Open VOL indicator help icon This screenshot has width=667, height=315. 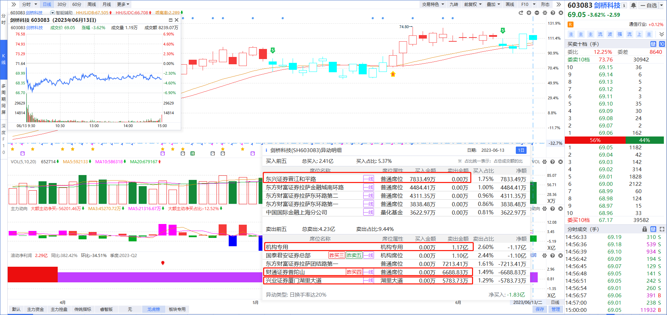(553, 162)
